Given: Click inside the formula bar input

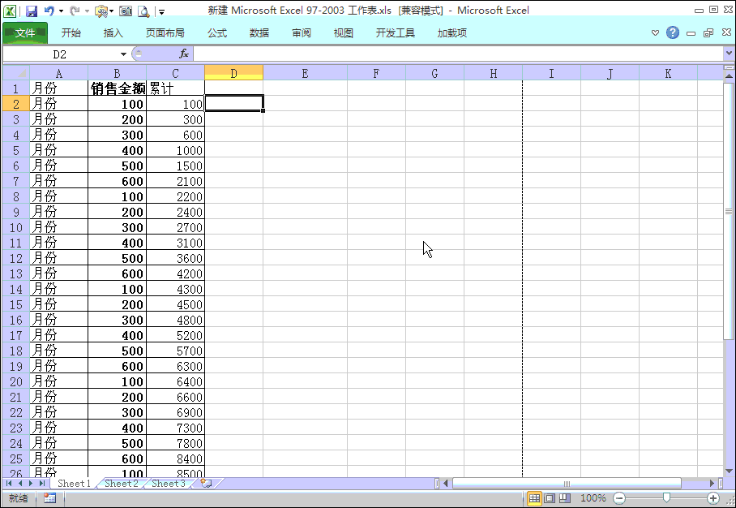Looking at the screenshot, I should pyautogui.click(x=458, y=54).
